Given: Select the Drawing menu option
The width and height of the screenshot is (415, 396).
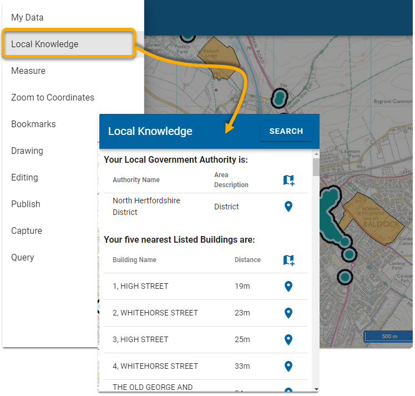Looking at the screenshot, I should [27, 151].
